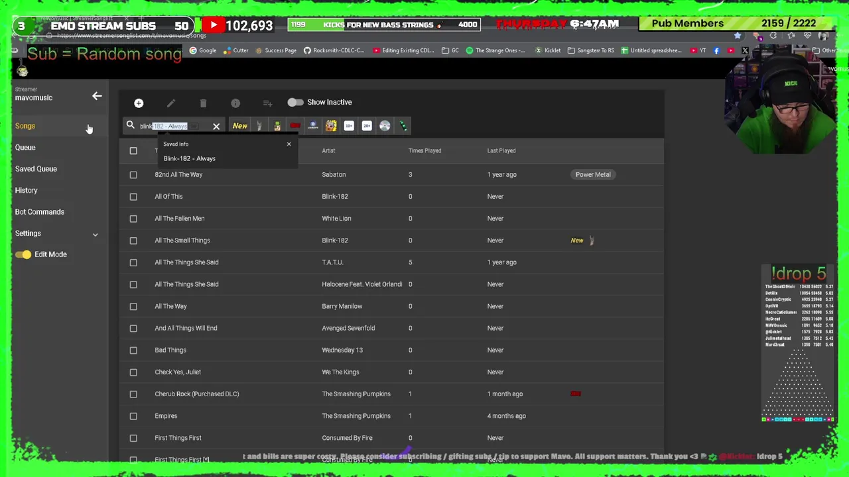Tick the select-all checkbox in the header

[133, 150]
